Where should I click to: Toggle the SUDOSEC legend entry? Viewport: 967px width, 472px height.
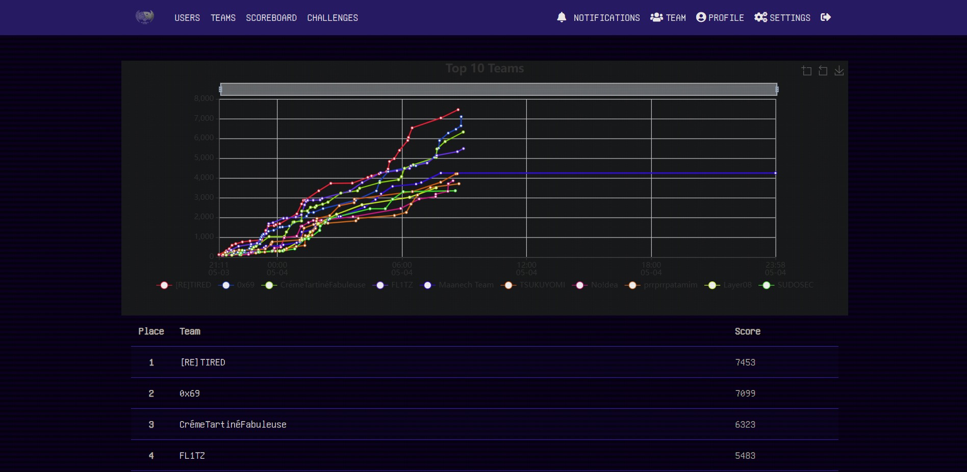tap(786, 285)
